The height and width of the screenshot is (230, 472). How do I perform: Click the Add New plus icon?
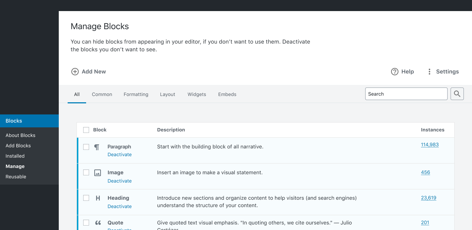pyautogui.click(x=75, y=71)
